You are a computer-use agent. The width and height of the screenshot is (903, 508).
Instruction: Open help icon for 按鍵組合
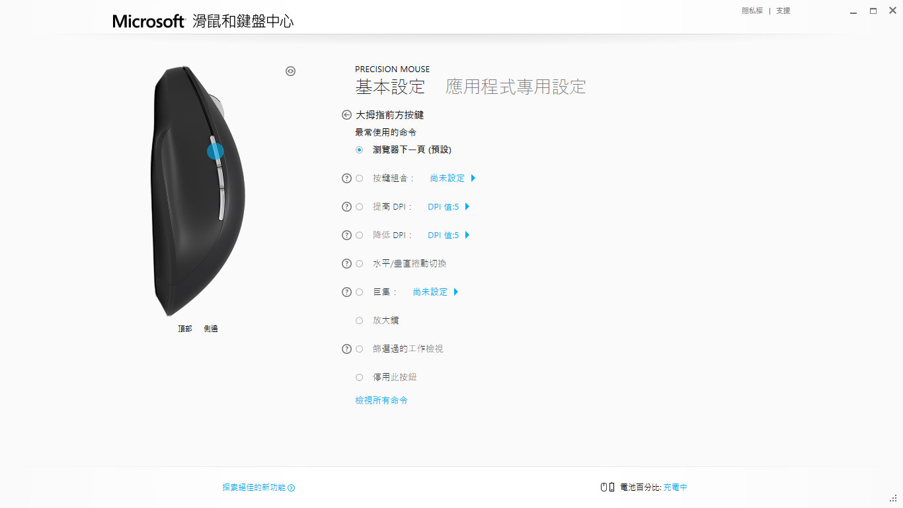click(346, 178)
